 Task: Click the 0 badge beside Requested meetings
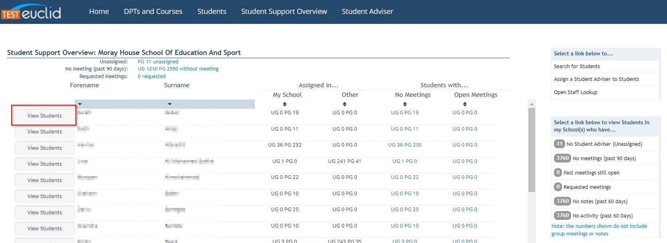click(558, 187)
